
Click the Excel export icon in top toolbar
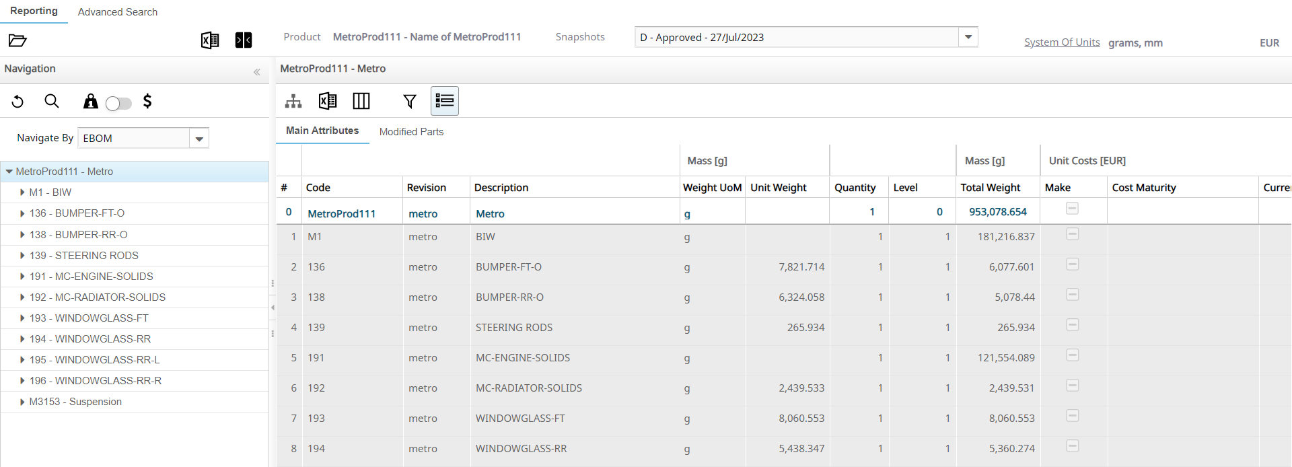tap(210, 40)
